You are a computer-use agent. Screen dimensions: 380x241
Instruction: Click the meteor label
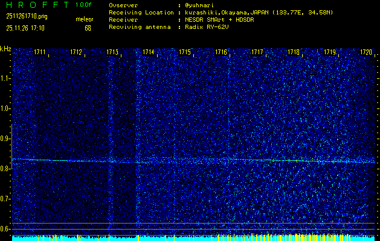pyautogui.click(x=85, y=19)
